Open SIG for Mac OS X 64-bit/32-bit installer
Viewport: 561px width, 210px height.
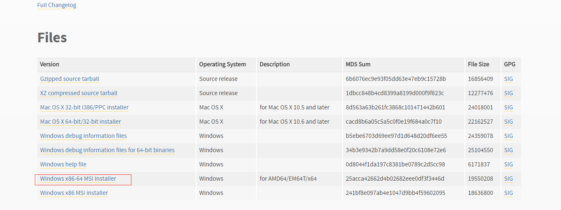pos(509,122)
